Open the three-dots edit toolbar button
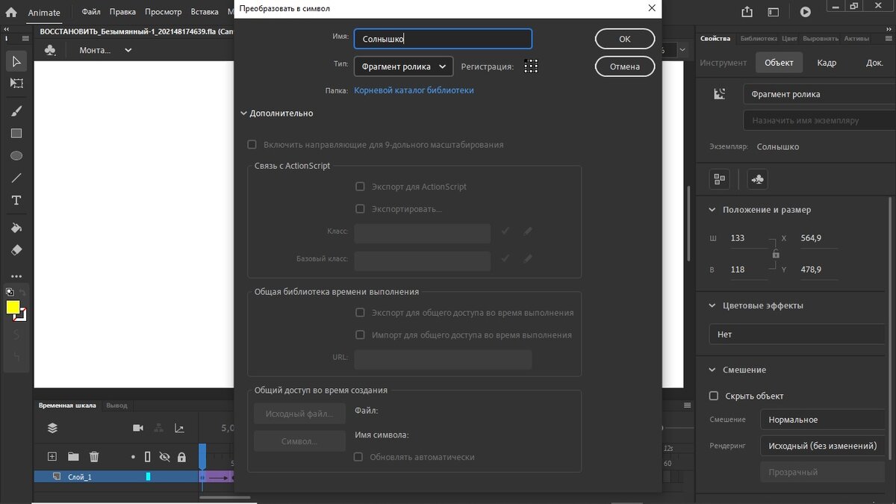The height and width of the screenshot is (504, 896). coord(16,276)
